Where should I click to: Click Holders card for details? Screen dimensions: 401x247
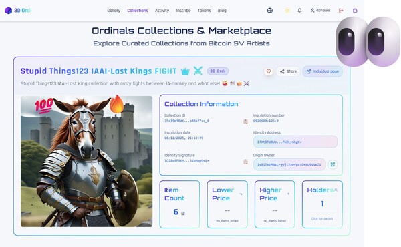click(322, 204)
